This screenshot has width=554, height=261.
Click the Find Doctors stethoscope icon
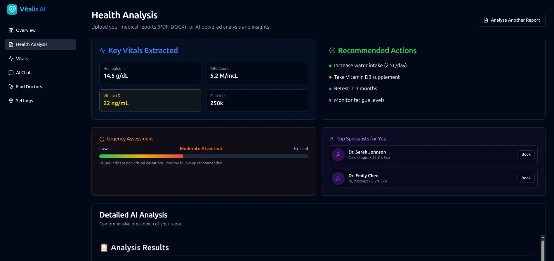tap(11, 87)
